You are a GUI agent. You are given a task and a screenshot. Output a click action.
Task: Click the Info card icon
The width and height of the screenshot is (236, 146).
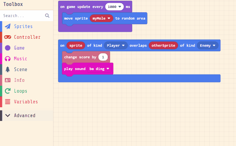(7, 80)
